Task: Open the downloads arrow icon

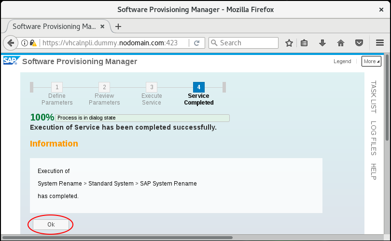Action: coord(322,43)
